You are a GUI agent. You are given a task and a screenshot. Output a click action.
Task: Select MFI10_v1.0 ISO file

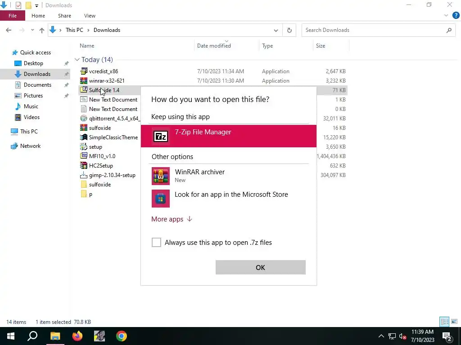coord(102,156)
